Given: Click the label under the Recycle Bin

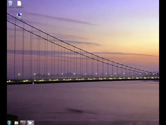Looking at the screenshot, I should 11,7.
